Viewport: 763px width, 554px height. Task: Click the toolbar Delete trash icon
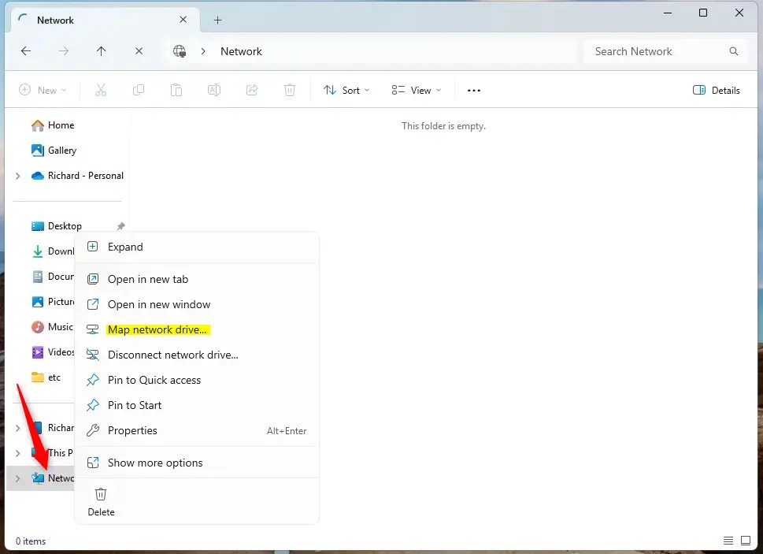tap(290, 90)
